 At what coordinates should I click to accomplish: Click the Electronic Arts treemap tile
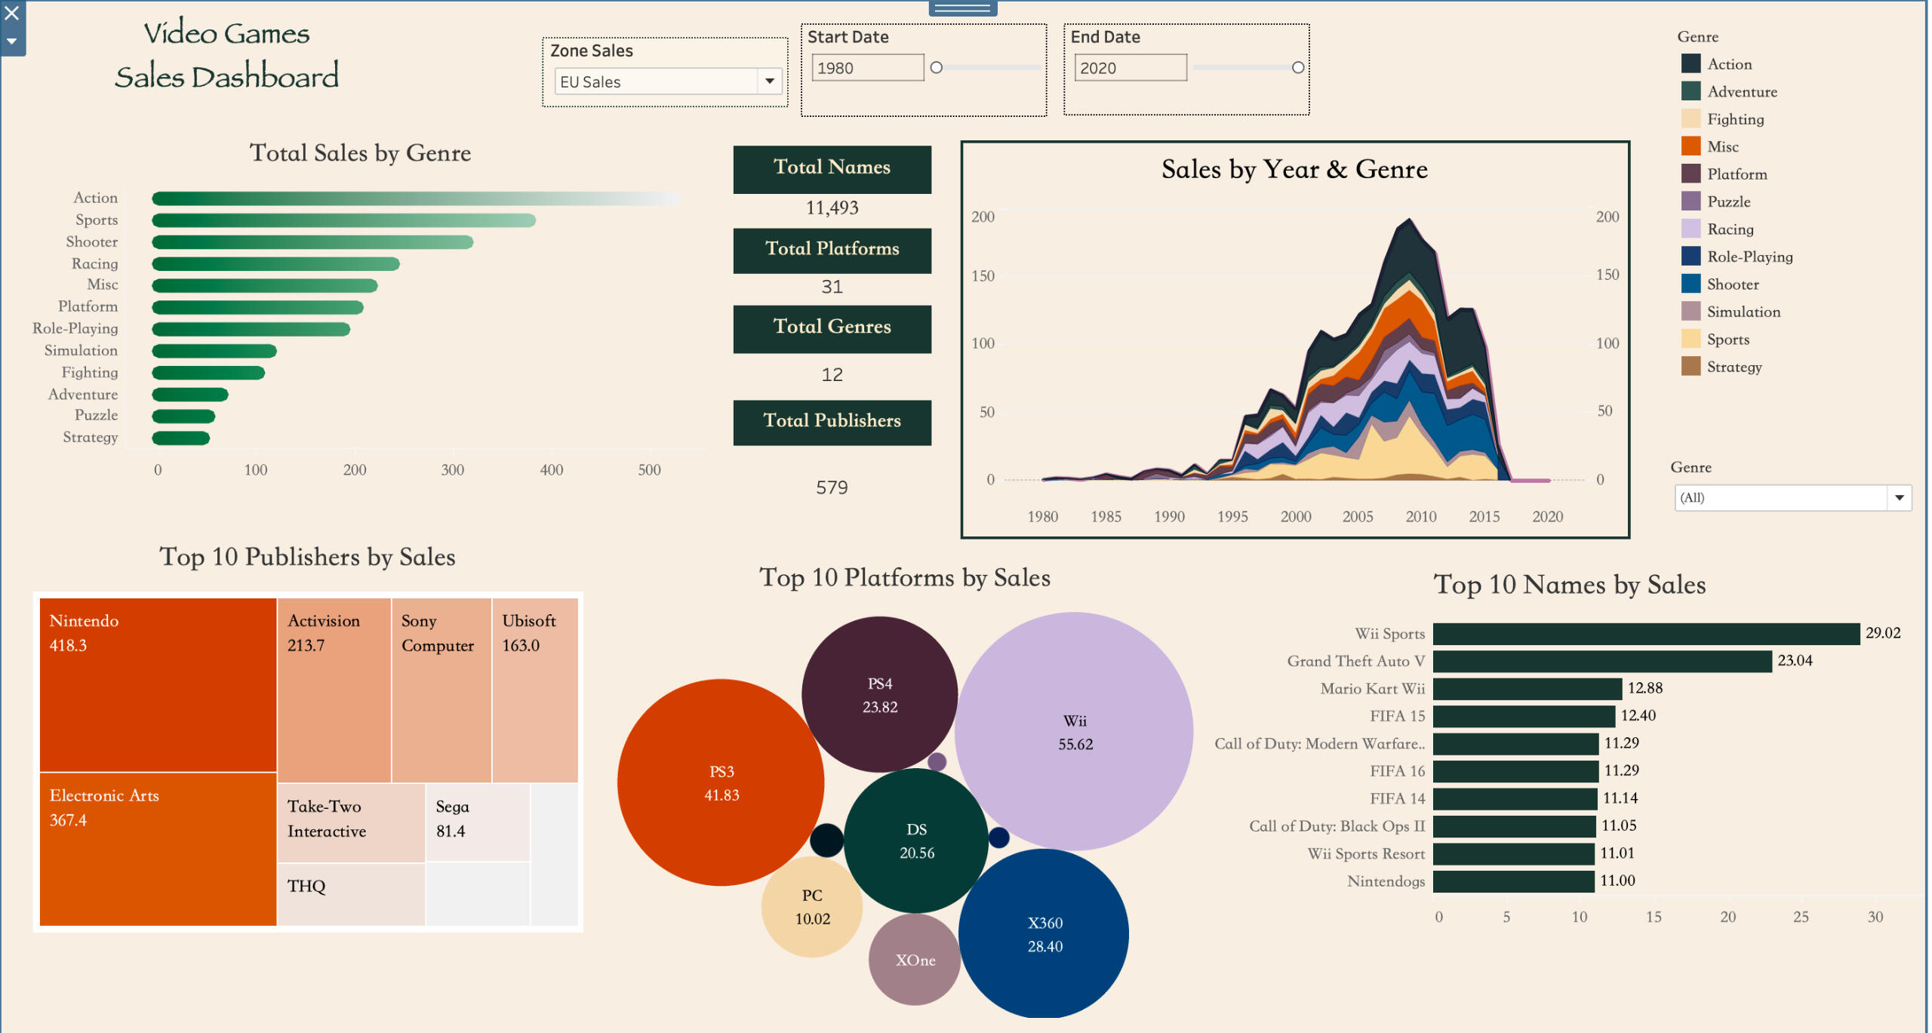(158, 849)
